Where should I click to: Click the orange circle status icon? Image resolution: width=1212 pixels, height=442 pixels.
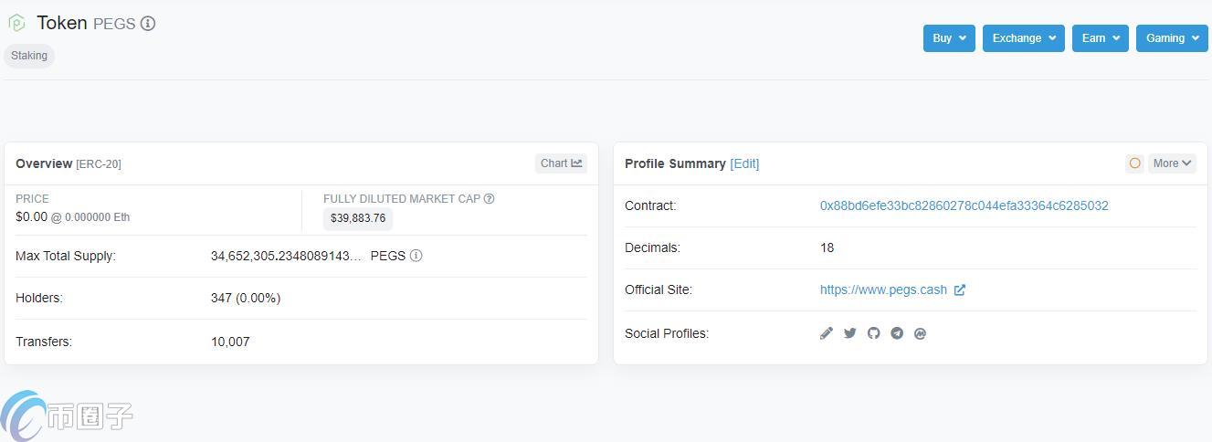1134,163
